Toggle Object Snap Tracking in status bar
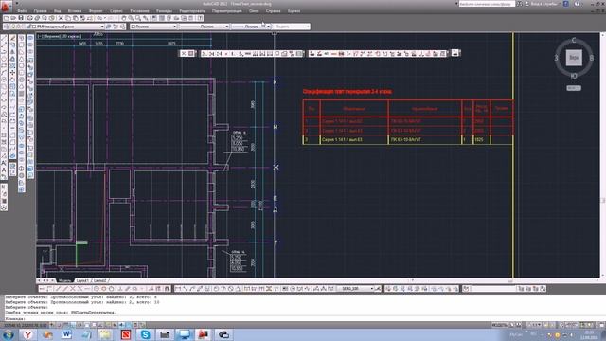The image size is (606, 341). click(101, 325)
